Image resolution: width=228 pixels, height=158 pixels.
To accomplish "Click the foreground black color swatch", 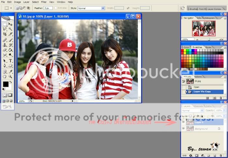I will [x=6, y=84].
